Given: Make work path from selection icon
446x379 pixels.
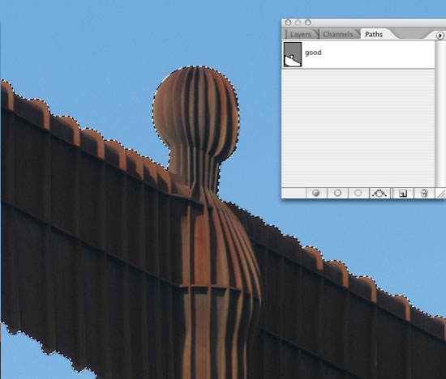Looking at the screenshot, I should 380,194.
